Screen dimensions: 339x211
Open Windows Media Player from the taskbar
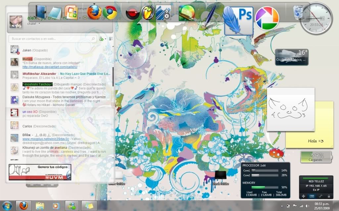(x=56, y=206)
